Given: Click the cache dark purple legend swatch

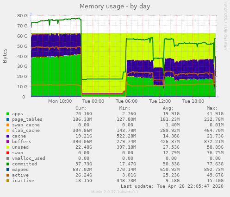Looking at the screenshot, I should pos(8,136).
